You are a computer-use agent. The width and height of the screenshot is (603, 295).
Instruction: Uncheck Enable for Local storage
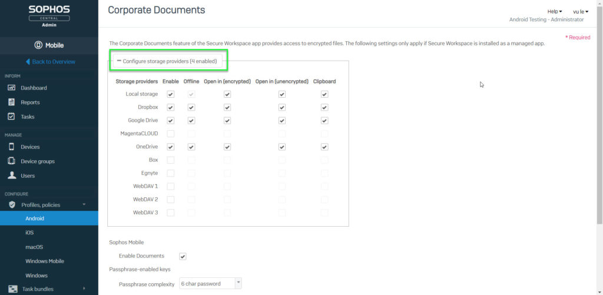[x=171, y=94]
